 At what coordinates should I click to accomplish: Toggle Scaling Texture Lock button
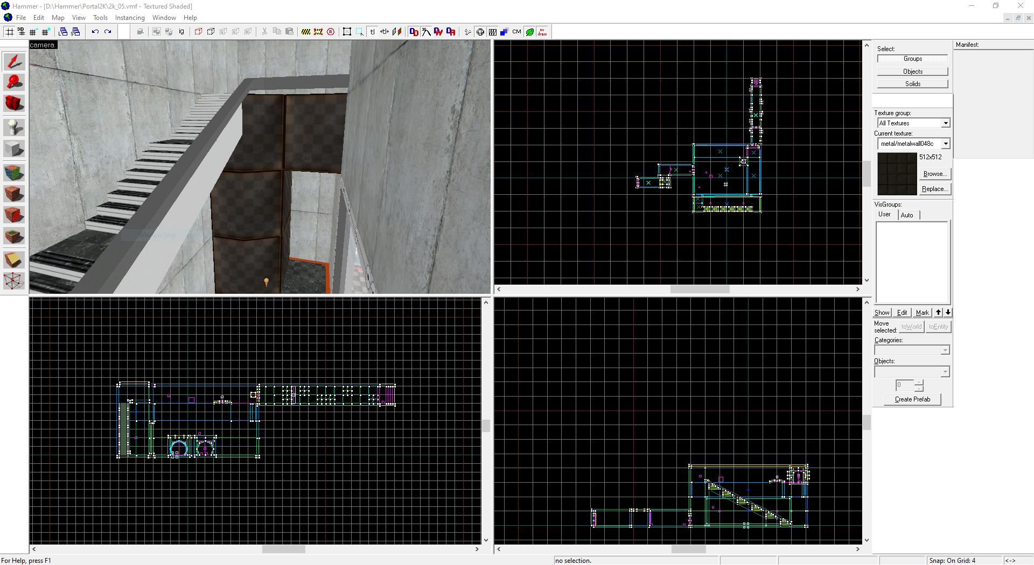(385, 32)
